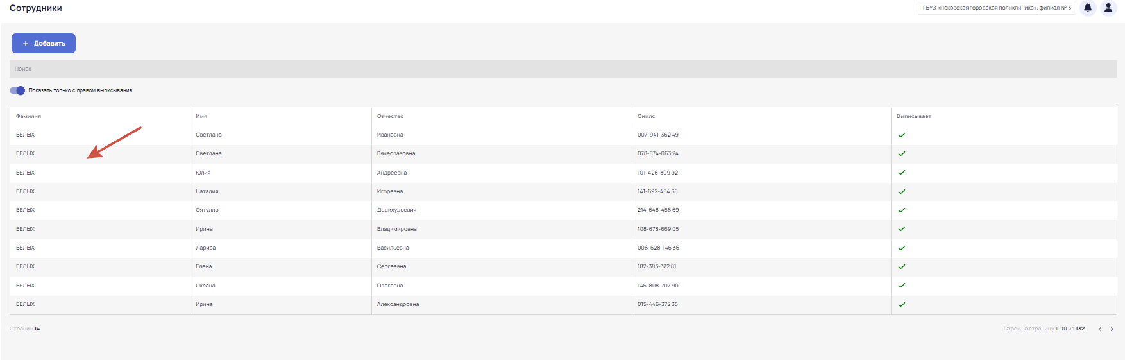Click the patronymic Олеговна
This screenshot has width=1125, height=360.
(x=389, y=286)
